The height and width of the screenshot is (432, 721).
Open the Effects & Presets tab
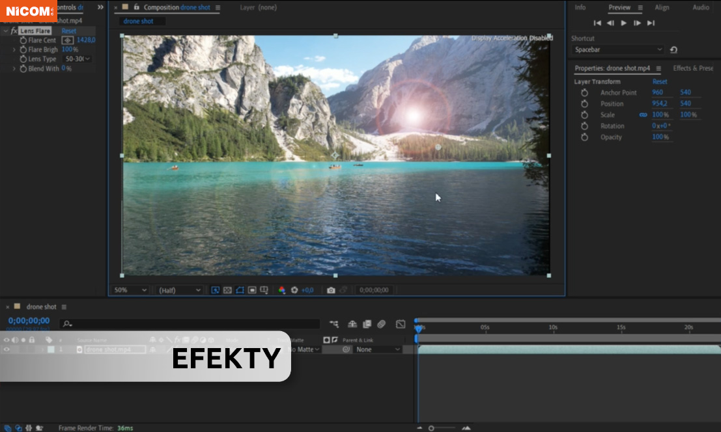(x=693, y=68)
